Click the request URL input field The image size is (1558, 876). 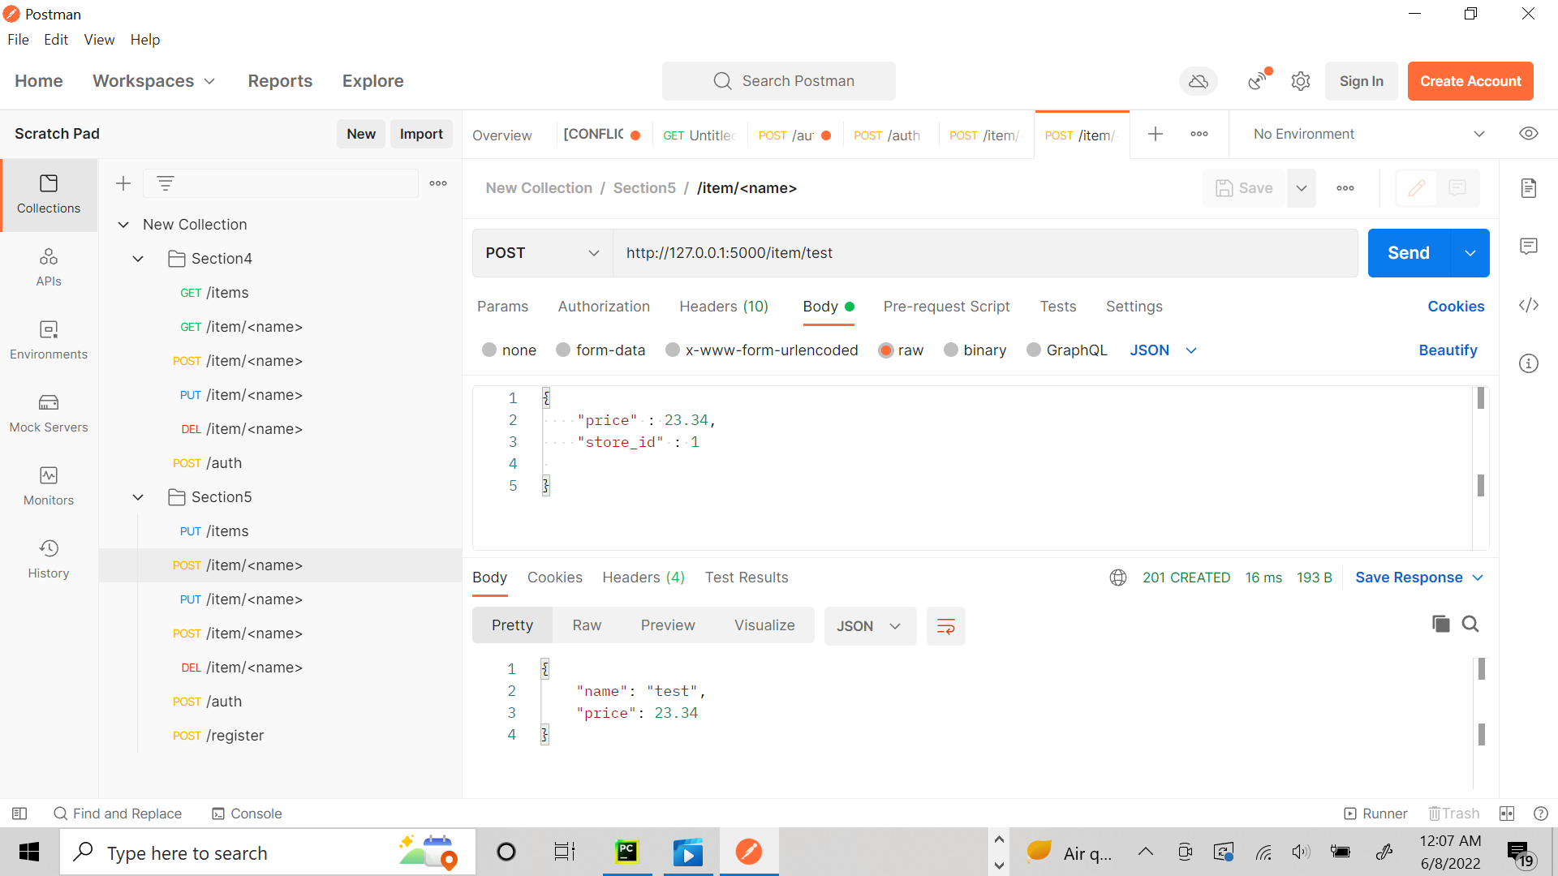(984, 253)
